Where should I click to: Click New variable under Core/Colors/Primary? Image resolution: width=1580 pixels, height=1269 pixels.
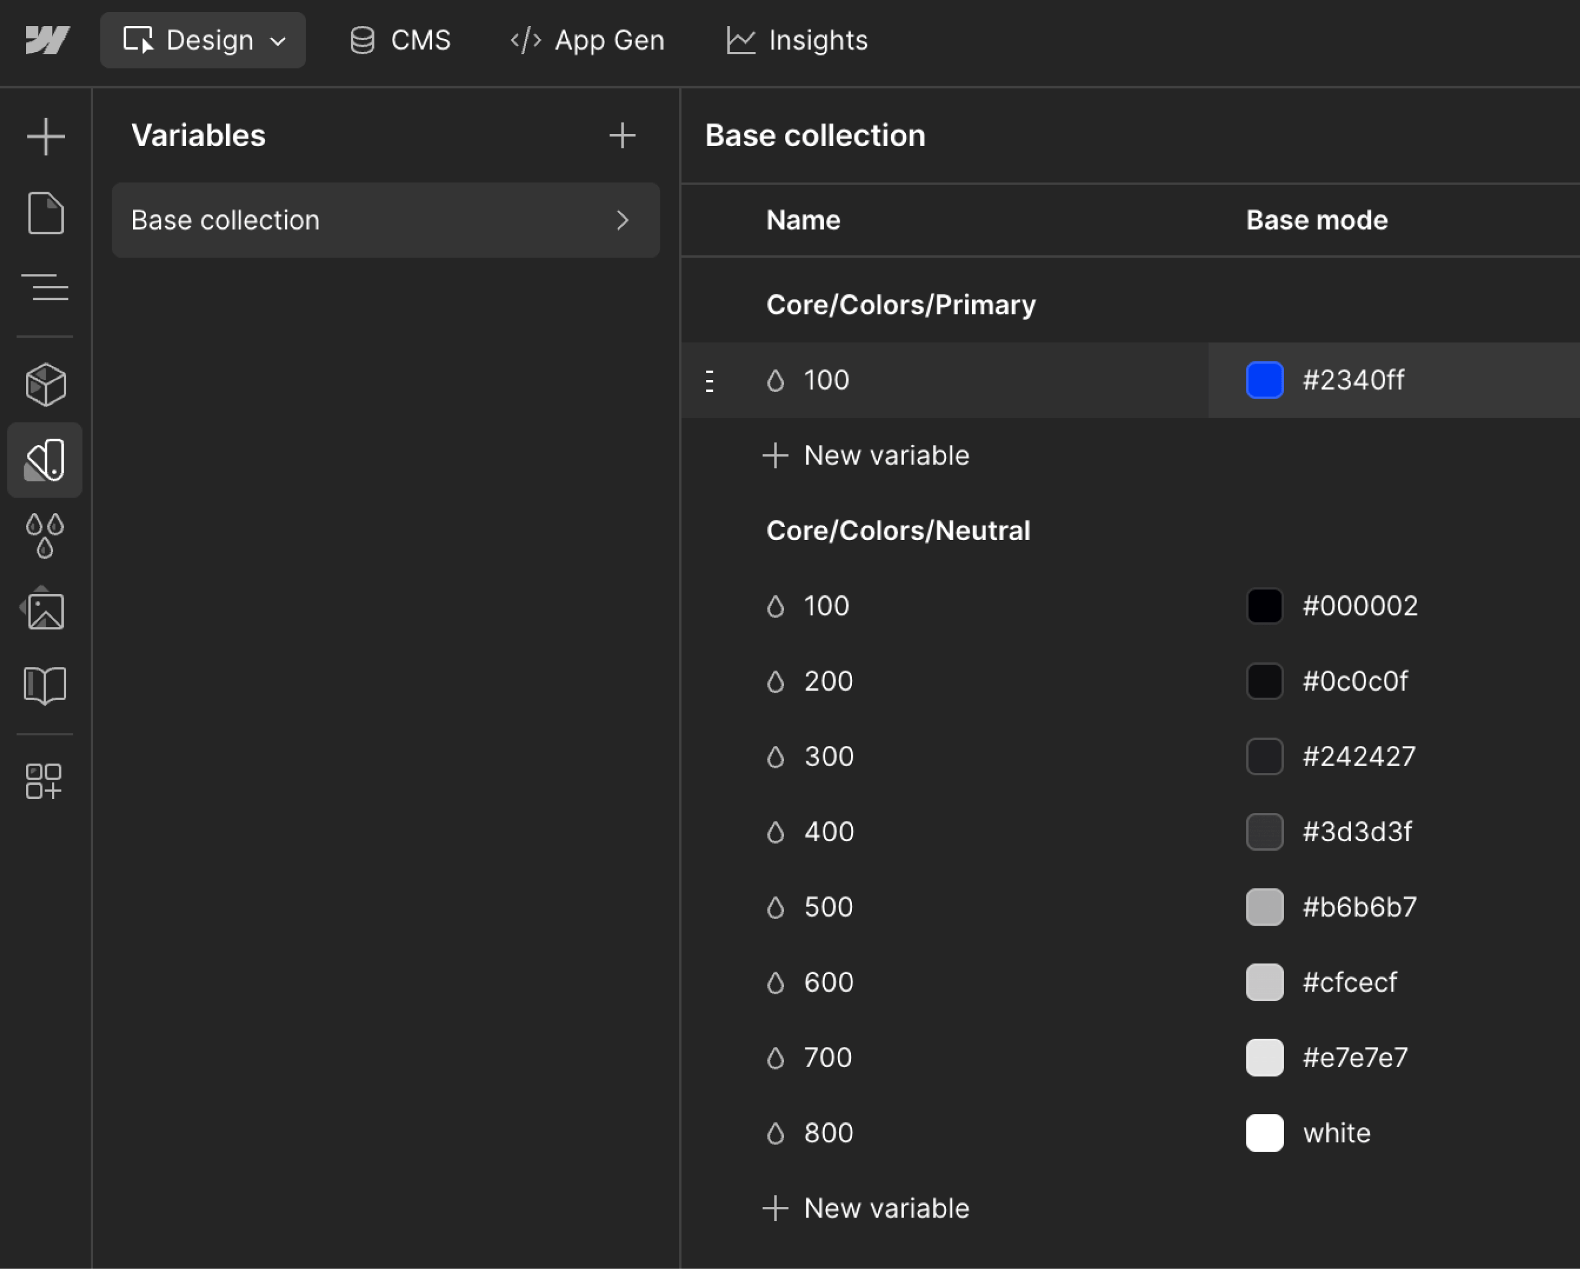pyautogui.click(x=866, y=455)
